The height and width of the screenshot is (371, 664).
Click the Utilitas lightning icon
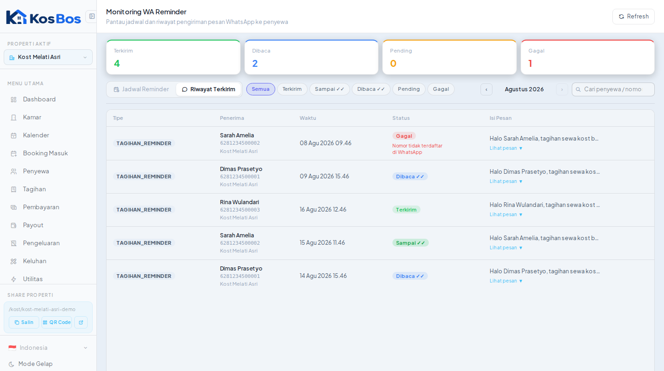pyautogui.click(x=13, y=279)
